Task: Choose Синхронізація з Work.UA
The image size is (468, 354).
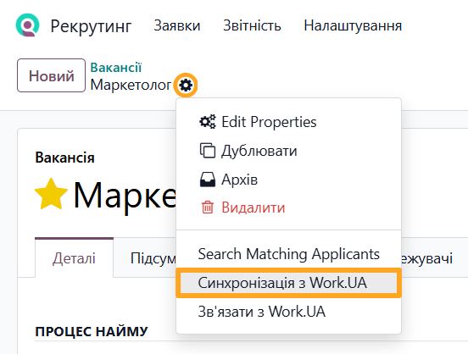Action: (x=288, y=283)
